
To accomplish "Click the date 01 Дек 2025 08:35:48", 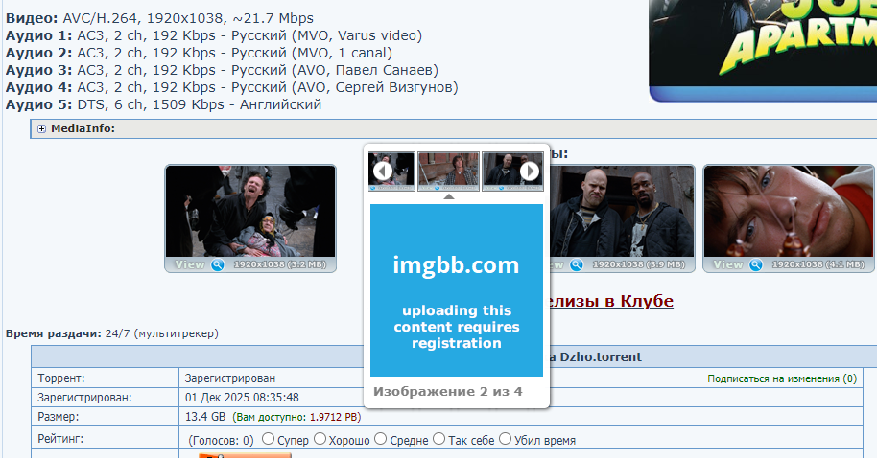I will point(242,398).
